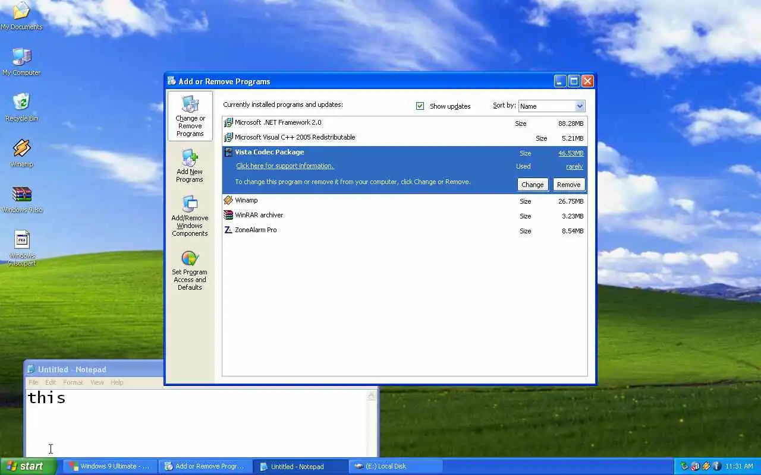Click the Untitled - Notepad title bar
761x475 pixels.
[x=94, y=369]
